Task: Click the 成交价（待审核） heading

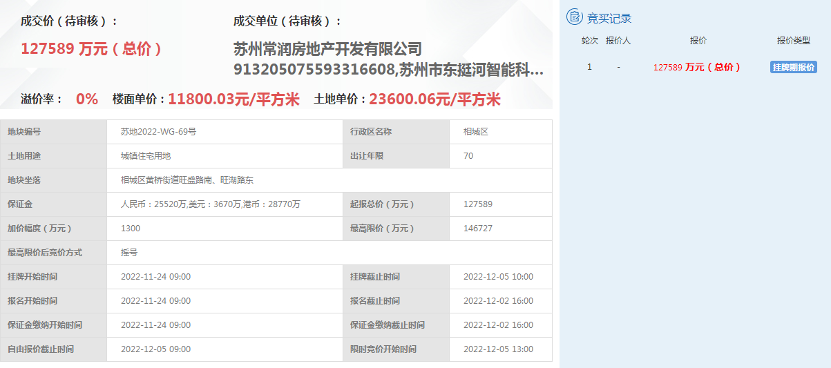Action: (70, 21)
